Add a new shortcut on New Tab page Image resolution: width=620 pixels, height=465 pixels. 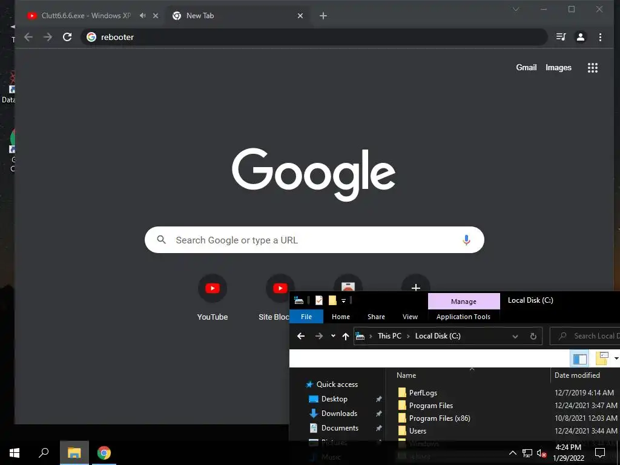415,288
